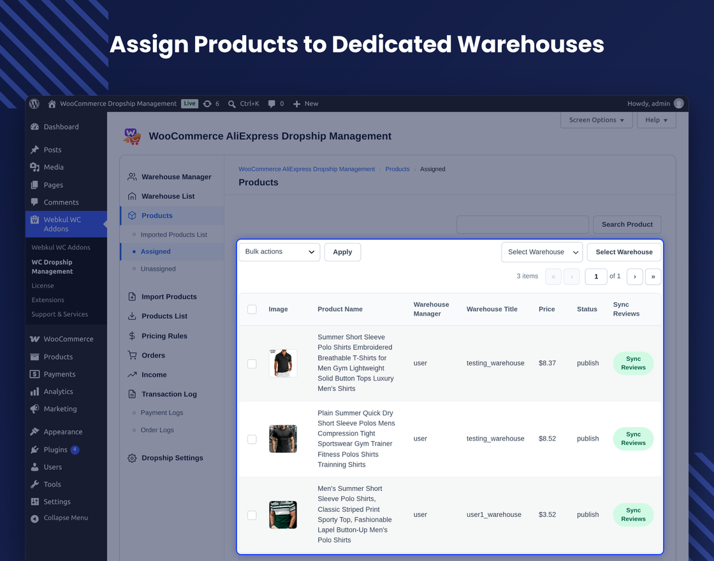Open Extensions link in sidebar
The width and height of the screenshot is (714, 561).
pyautogui.click(x=48, y=300)
